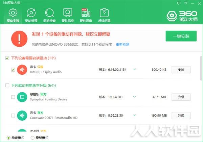The width and height of the screenshot is (203, 142).
Task: Click the driver list vertical scrollbar
Action: (201, 68)
